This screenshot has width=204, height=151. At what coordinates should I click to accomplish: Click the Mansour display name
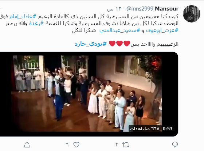167,9
